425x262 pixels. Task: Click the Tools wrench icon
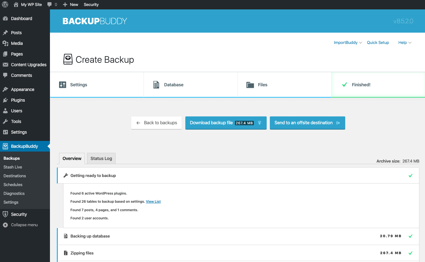click(5, 121)
